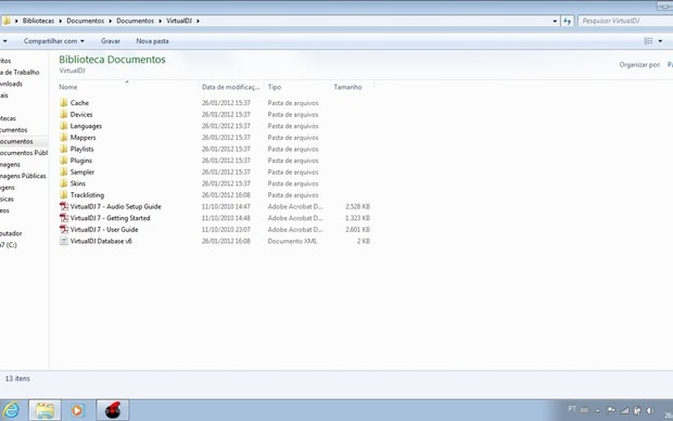Click the 2.528 KB size value

[x=358, y=206]
